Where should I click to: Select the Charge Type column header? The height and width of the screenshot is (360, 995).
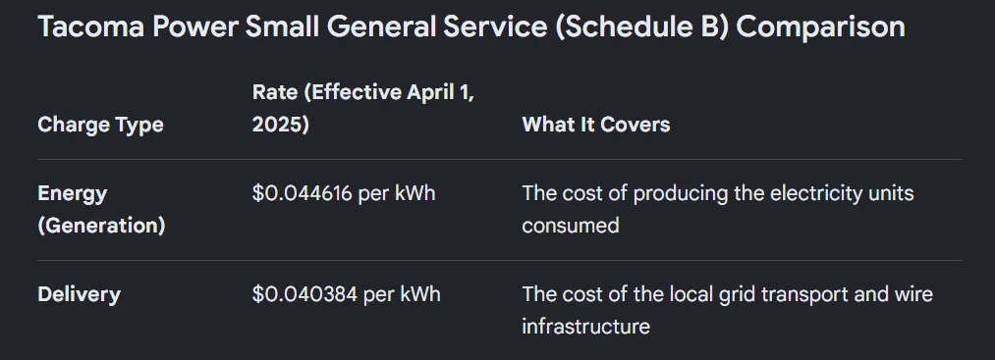tap(100, 125)
